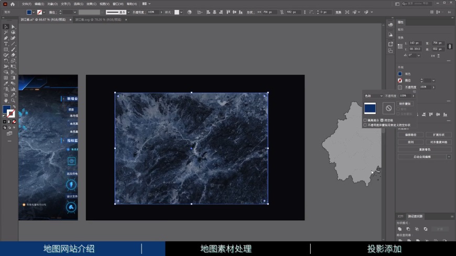Open the Asset Export panel icon
This screenshot has width=456, height=256.
tap(390, 44)
